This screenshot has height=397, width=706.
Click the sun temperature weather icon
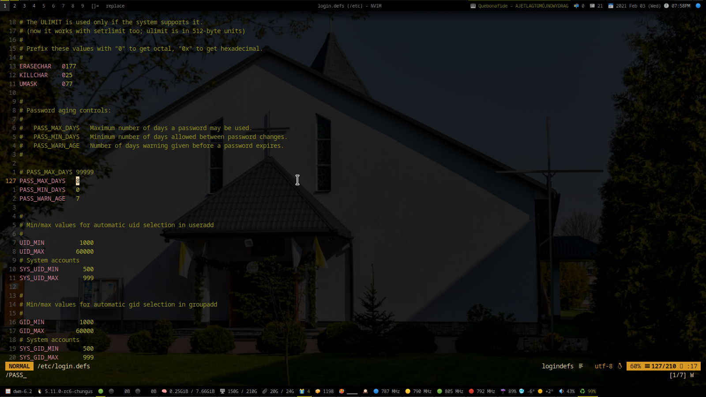(540, 391)
